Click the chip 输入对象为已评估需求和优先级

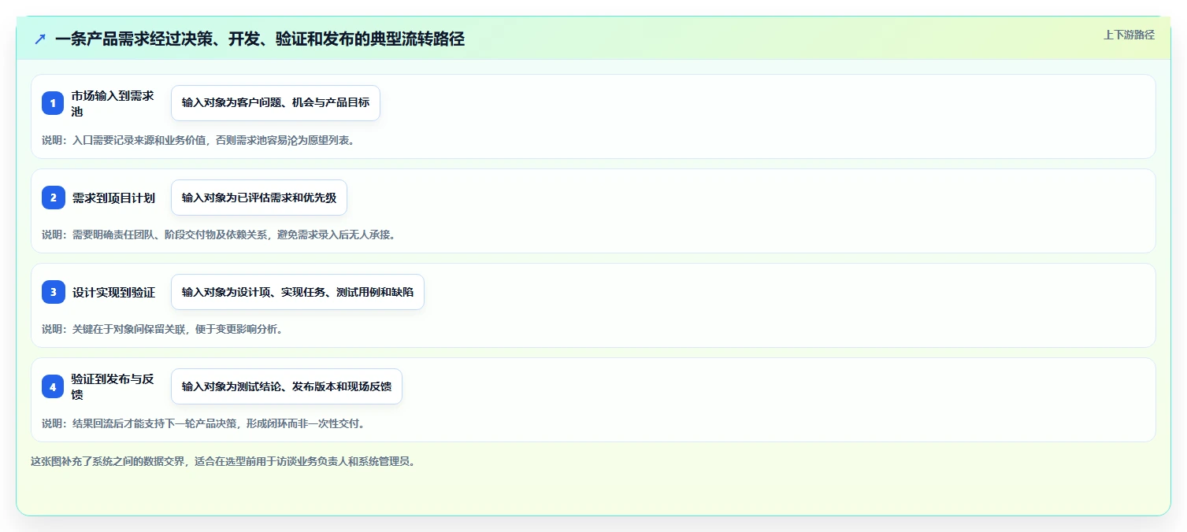259,198
